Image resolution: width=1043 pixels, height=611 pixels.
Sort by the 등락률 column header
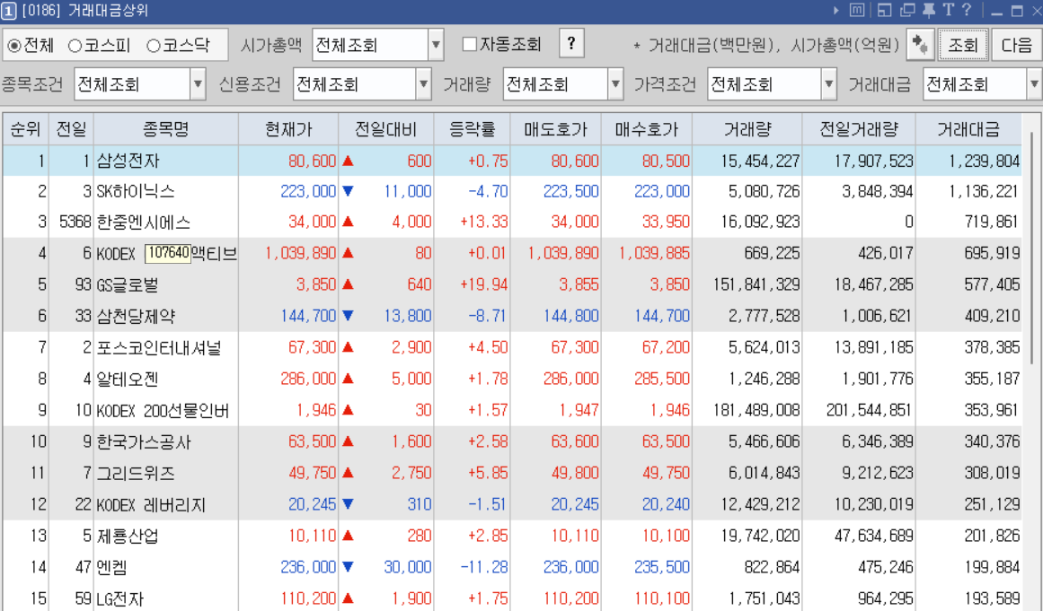472,129
